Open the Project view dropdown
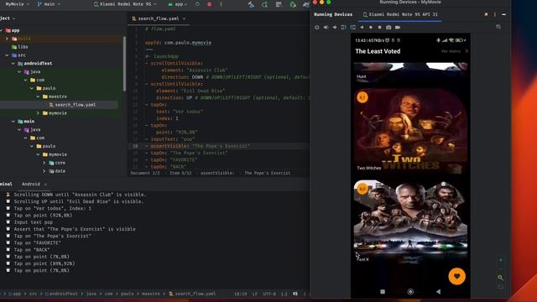Image resolution: width=537 pixels, height=302 pixels. [8, 18]
